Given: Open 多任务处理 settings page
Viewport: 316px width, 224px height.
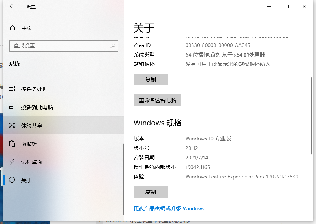Looking at the screenshot, I should point(64,89).
